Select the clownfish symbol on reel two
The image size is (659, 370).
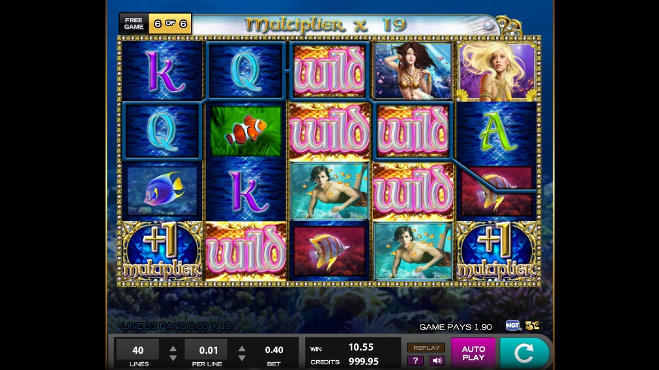(246, 131)
